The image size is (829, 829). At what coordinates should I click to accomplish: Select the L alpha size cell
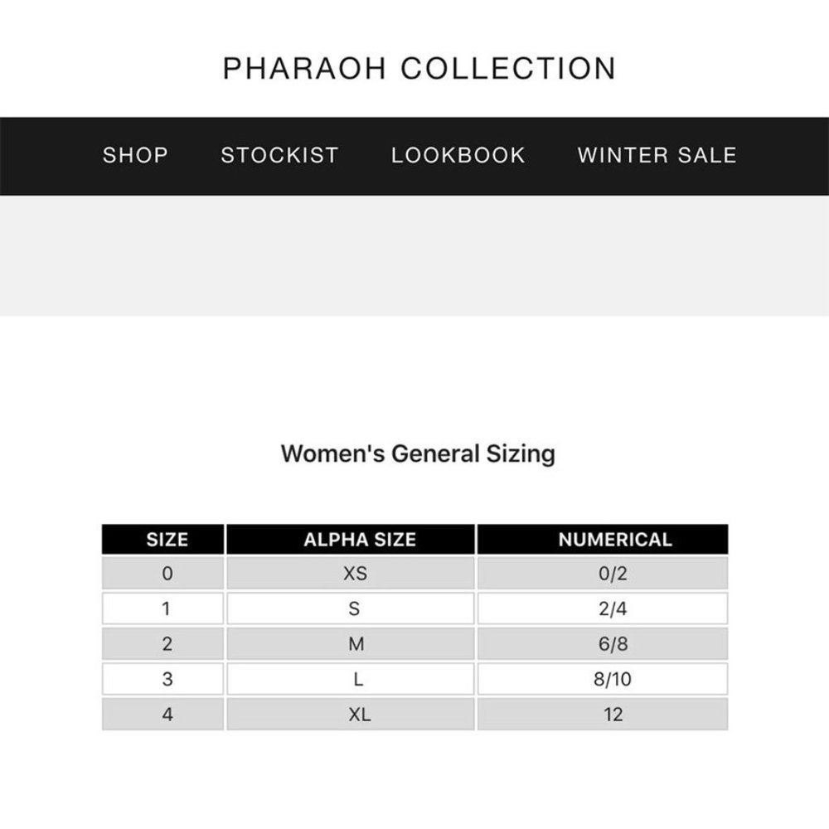point(351,679)
